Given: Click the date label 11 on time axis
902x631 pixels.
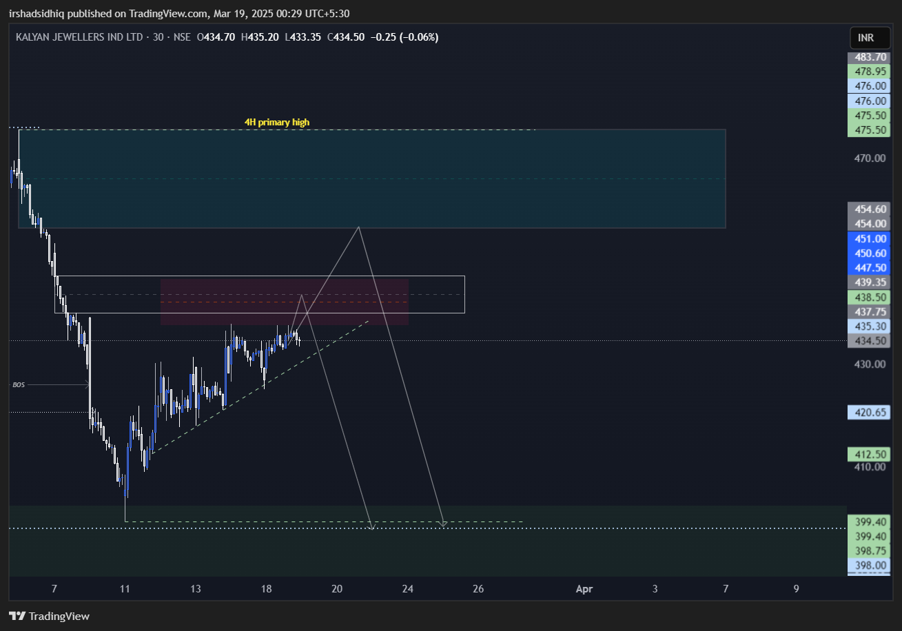Looking at the screenshot, I should pos(125,589).
